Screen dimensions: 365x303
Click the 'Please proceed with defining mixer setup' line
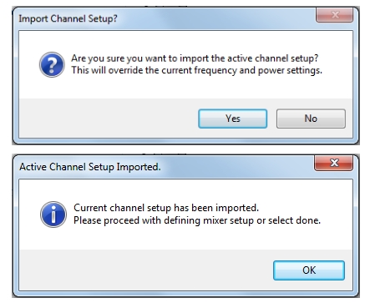pos(197,220)
